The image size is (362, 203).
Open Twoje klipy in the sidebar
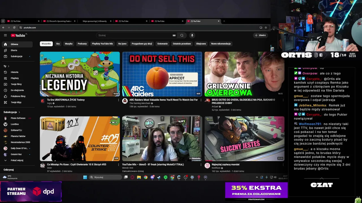18,102
